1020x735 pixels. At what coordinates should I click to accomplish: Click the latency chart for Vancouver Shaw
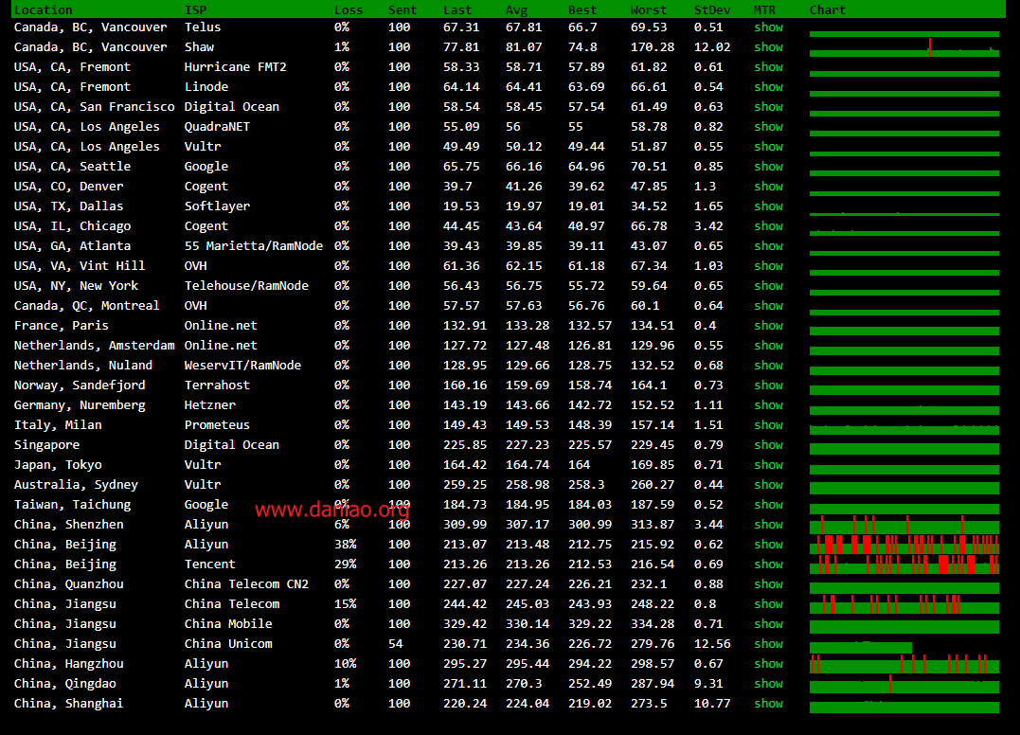[904, 48]
